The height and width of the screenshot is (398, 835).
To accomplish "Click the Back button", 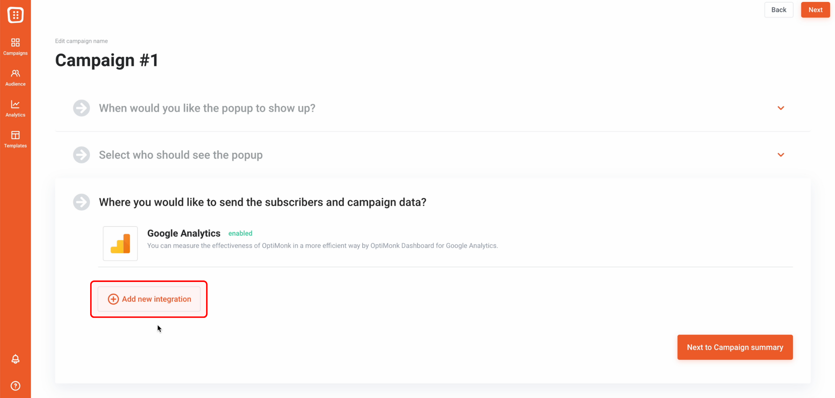I will [779, 10].
